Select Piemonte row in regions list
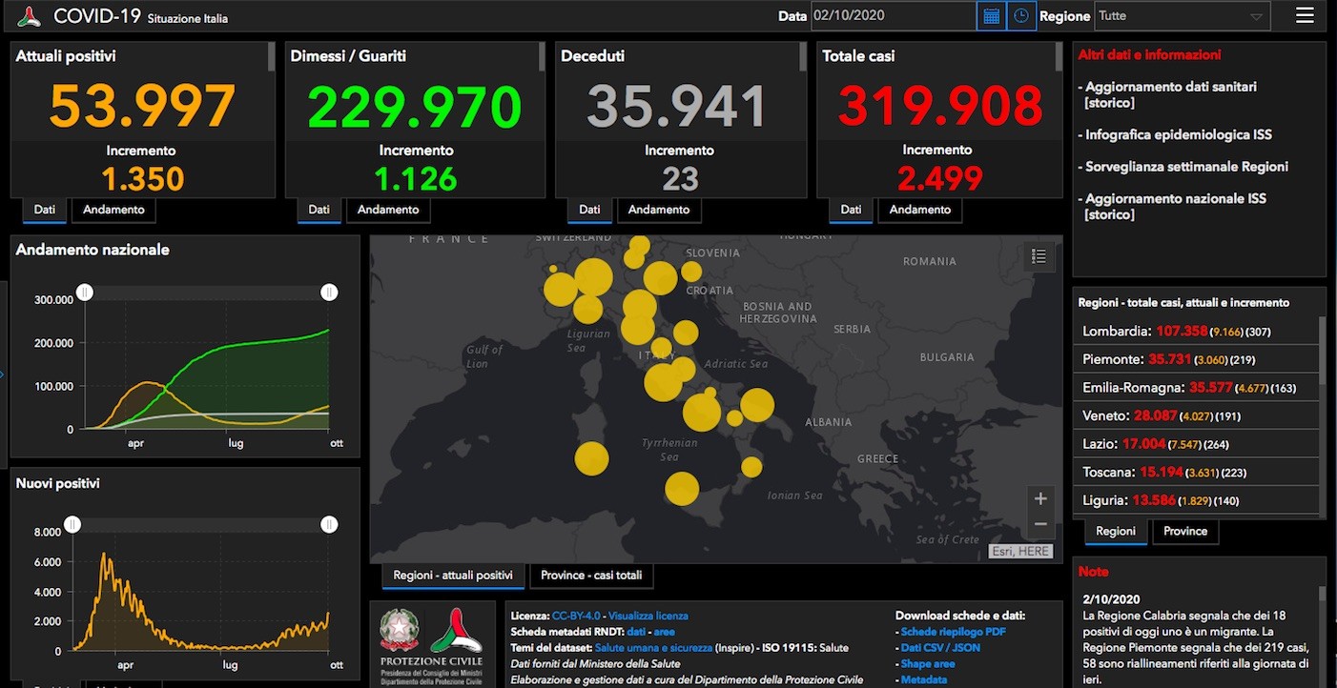The image size is (1337, 688). (1199, 359)
